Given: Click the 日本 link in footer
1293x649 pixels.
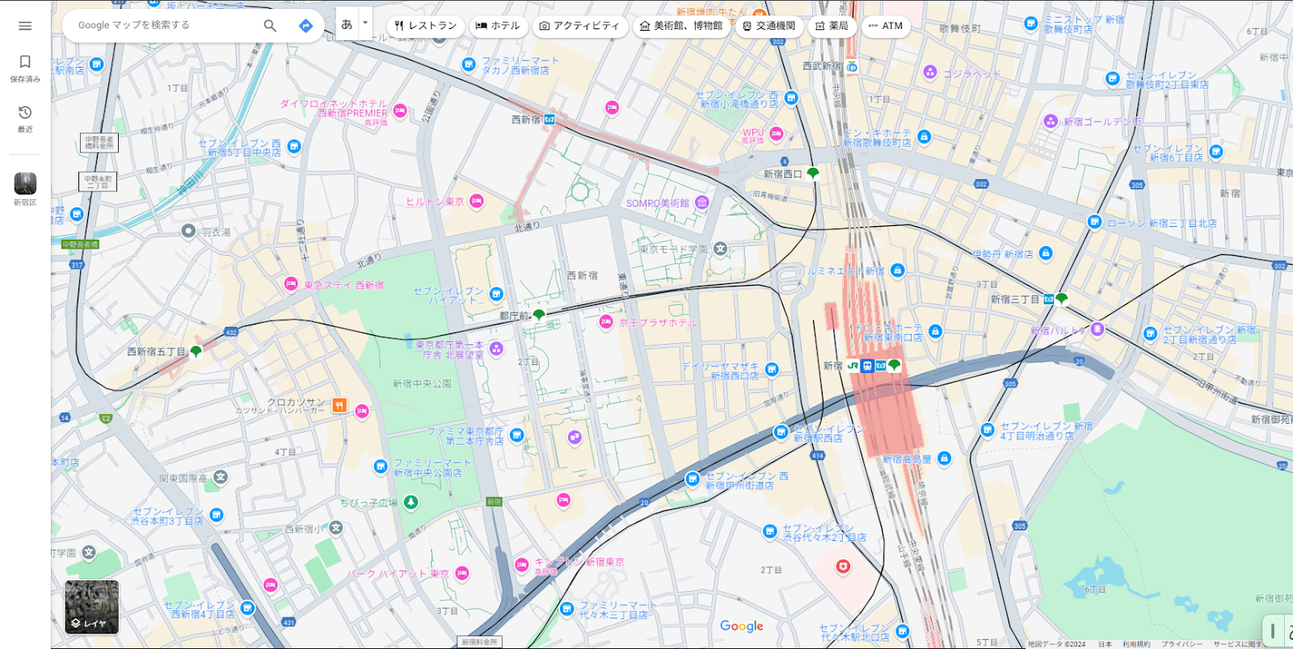Looking at the screenshot, I should tap(1105, 644).
